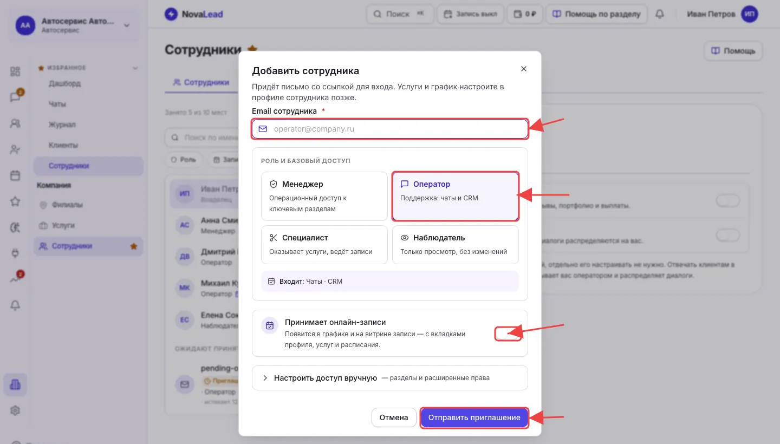Select the Оператор role card
The height and width of the screenshot is (444, 780).
click(x=456, y=196)
